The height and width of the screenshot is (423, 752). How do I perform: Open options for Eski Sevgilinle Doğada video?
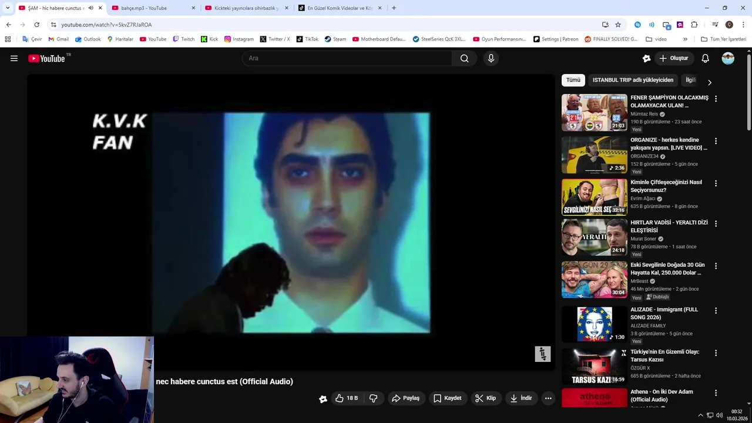click(x=716, y=266)
